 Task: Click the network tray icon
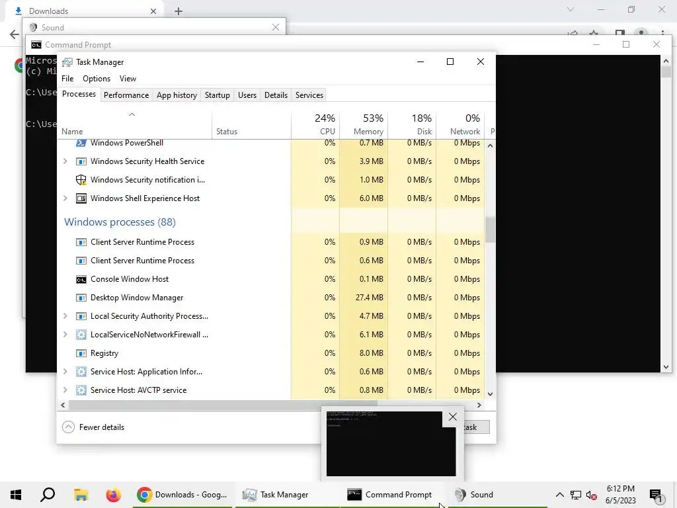[576, 495]
